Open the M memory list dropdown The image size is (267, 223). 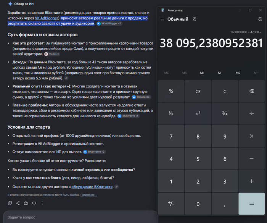click(256, 73)
